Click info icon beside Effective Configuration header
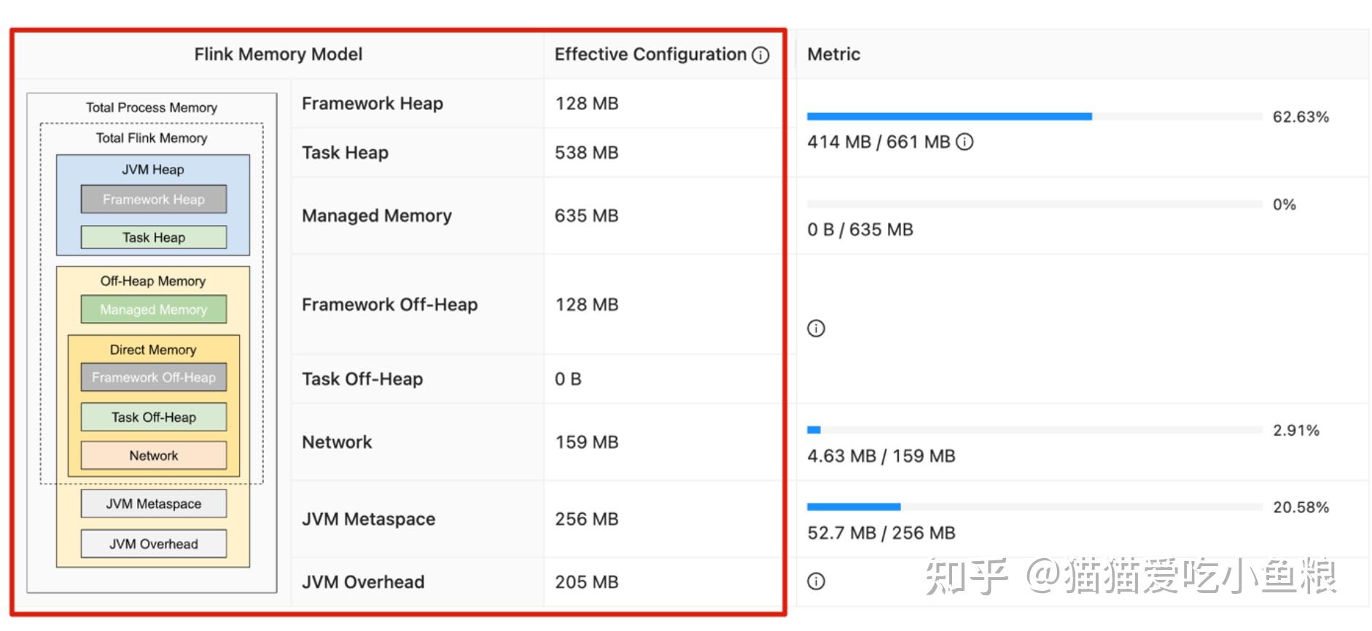Screen dimensions: 1372x631 pos(760,55)
